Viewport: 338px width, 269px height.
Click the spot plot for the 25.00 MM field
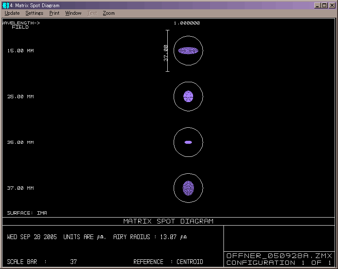click(x=188, y=97)
